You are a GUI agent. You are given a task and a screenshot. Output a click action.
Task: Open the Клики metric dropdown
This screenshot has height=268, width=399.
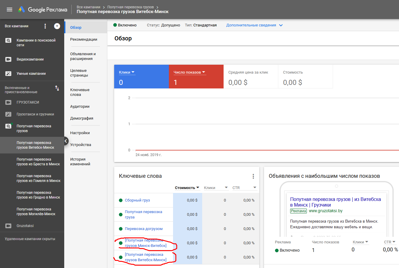tap(127, 72)
